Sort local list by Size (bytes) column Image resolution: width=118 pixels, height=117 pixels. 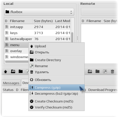(43, 21)
